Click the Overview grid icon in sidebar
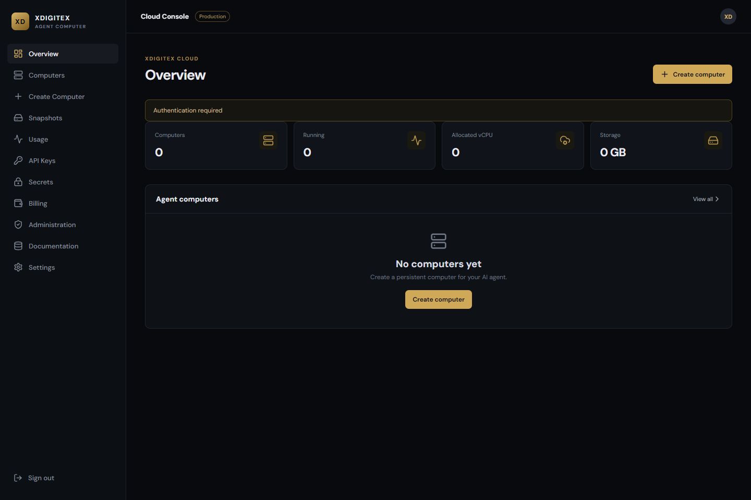 click(x=18, y=54)
